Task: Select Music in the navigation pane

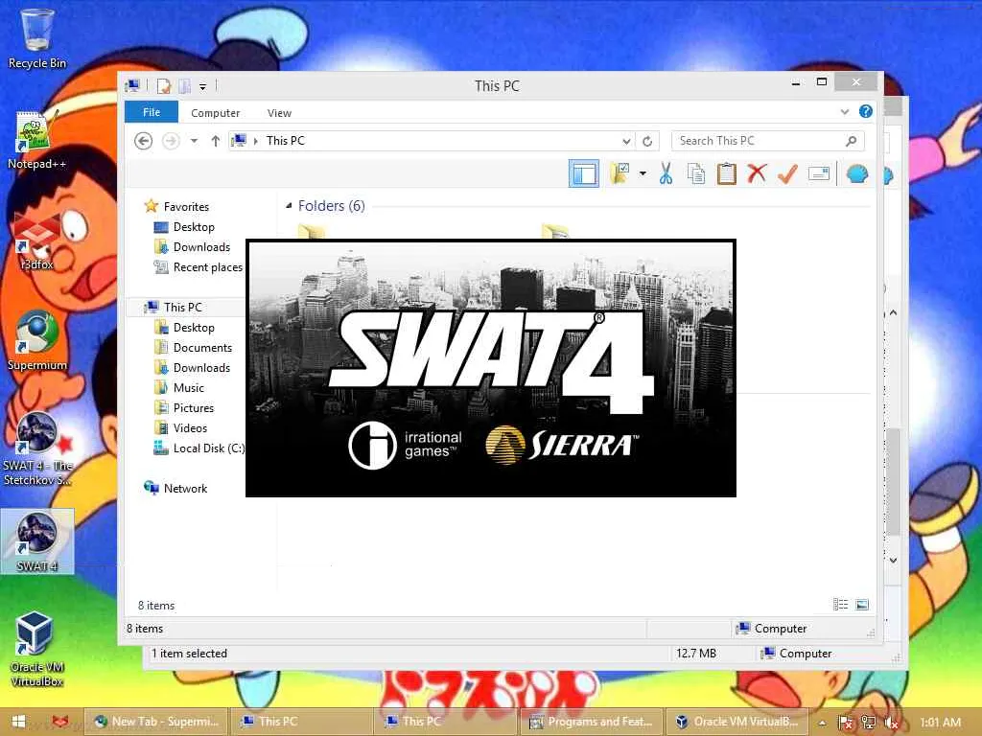Action: [x=189, y=387]
